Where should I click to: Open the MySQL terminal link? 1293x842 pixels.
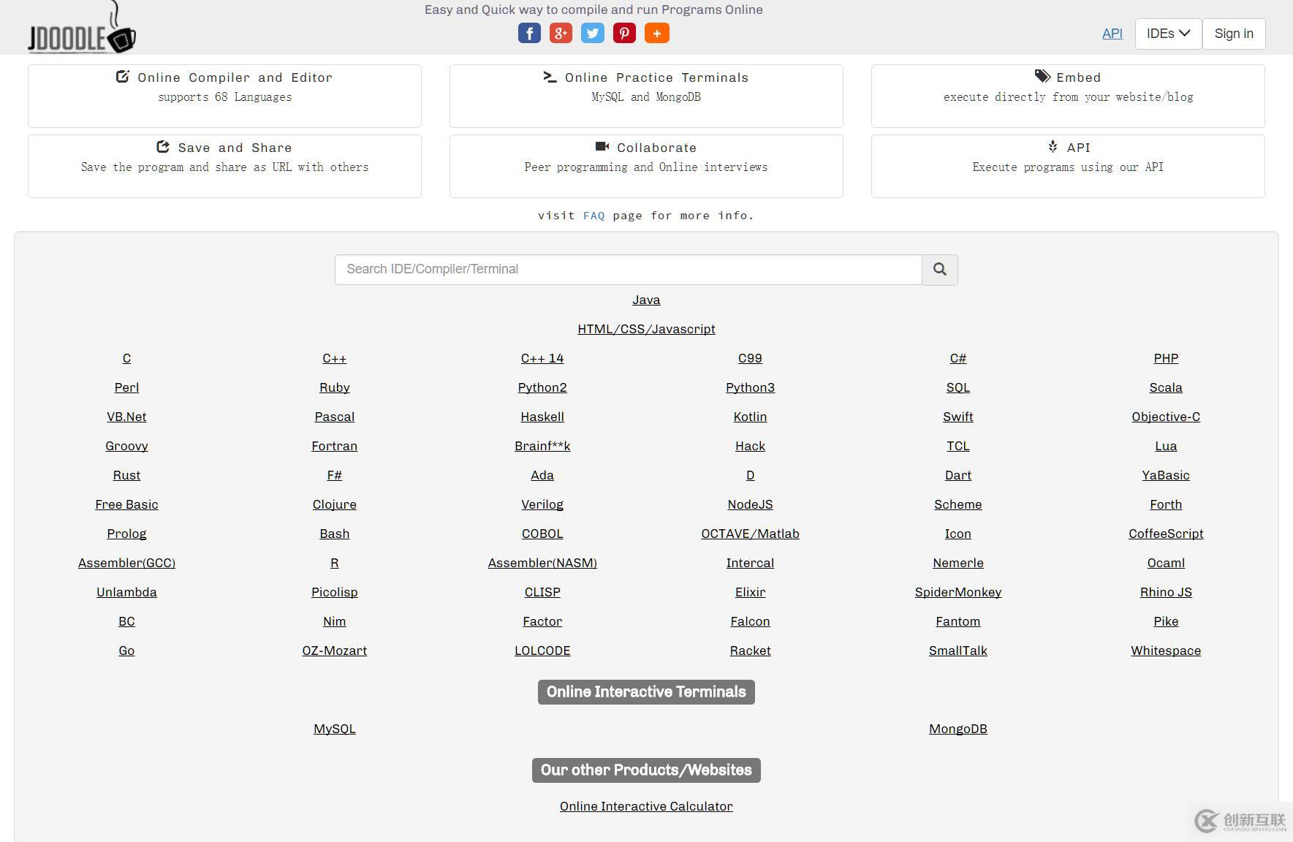coord(335,729)
